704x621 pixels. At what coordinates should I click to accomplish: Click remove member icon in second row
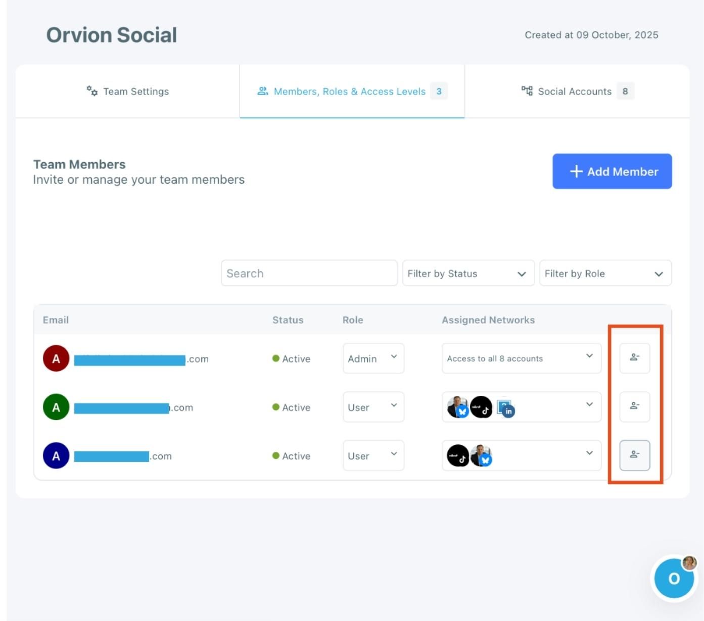click(634, 406)
